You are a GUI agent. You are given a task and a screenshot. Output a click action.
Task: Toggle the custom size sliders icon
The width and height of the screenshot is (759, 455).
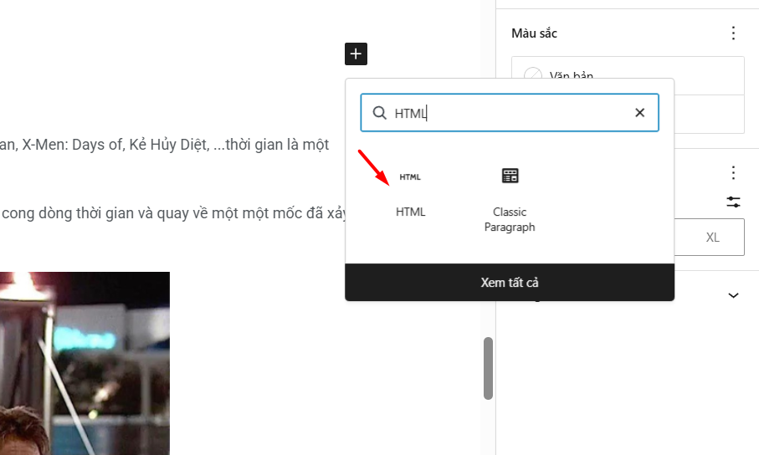[733, 202]
